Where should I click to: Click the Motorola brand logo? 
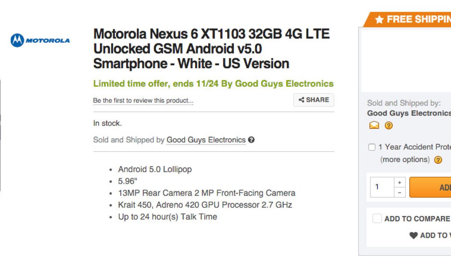pos(40,40)
